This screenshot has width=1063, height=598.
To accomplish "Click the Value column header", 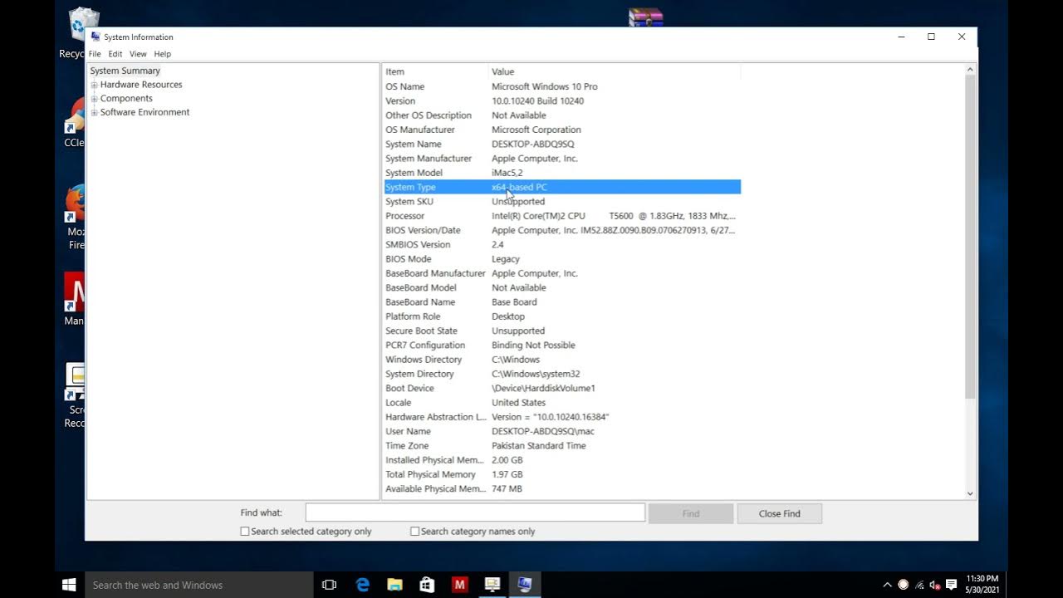I will click(x=615, y=71).
